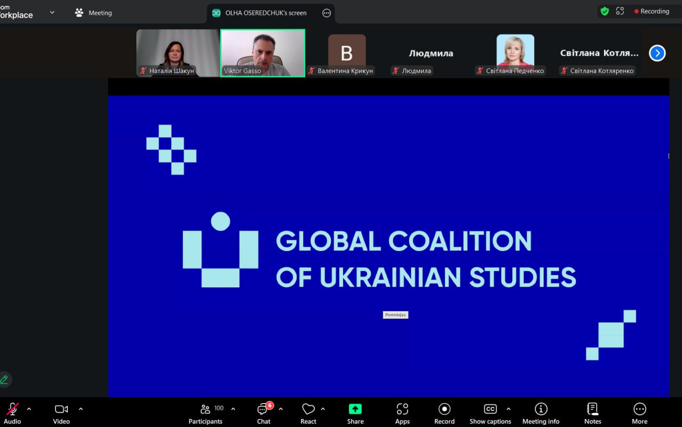Click the red Recording indicator
The height and width of the screenshot is (427, 682).
point(652,11)
